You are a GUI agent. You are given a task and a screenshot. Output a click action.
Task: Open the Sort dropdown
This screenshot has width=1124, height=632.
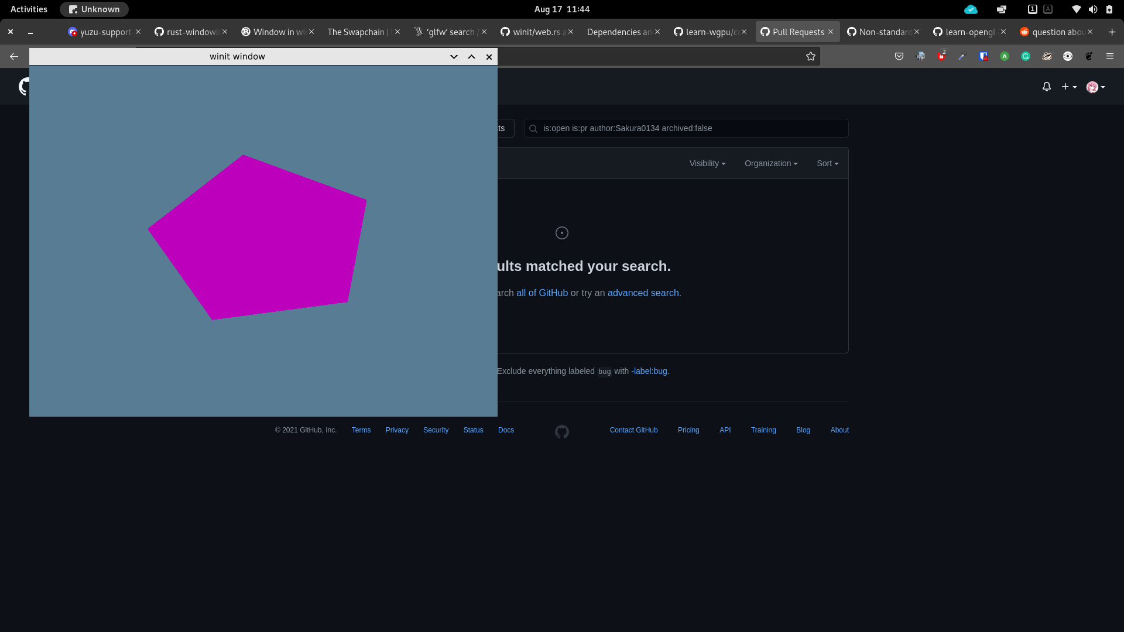[827, 163]
